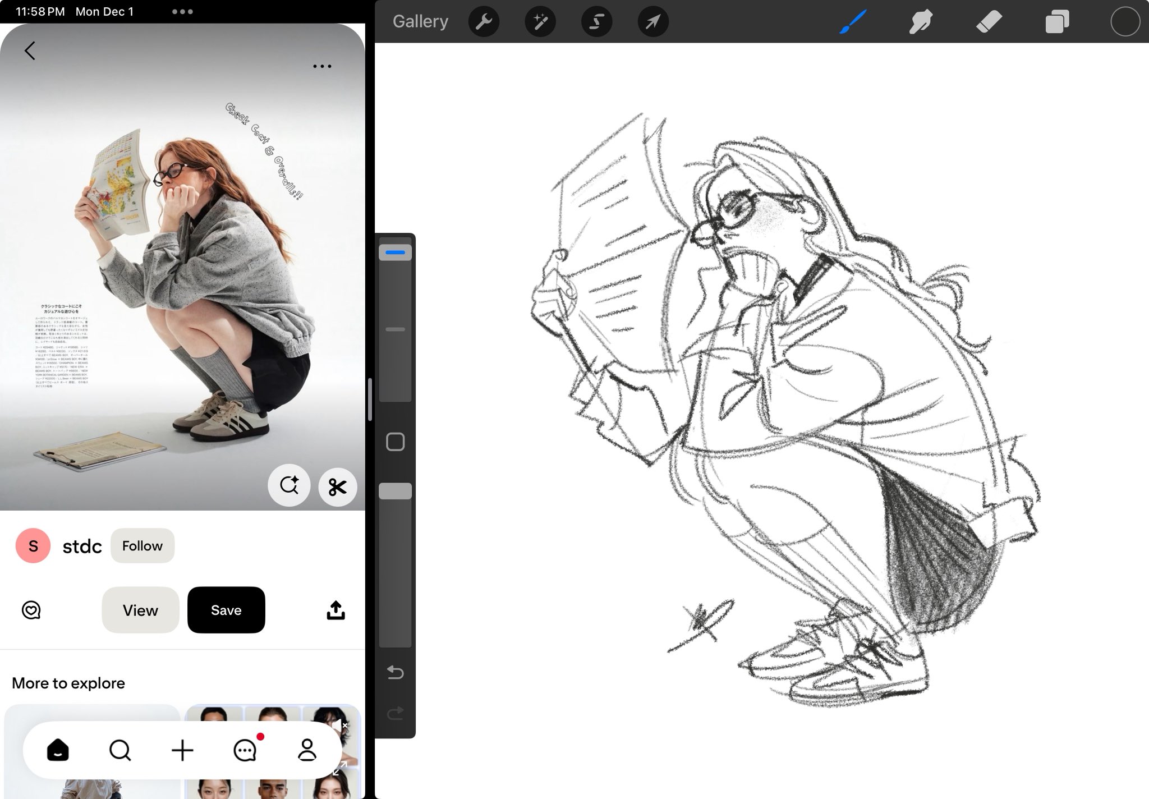This screenshot has width=1149, height=799.
Task: Open the Layers panel
Action: coord(1057,22)
